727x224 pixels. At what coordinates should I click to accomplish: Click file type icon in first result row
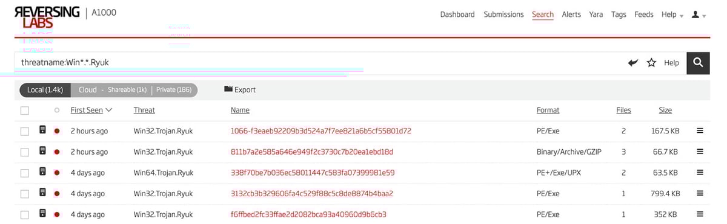click(42, 130)
